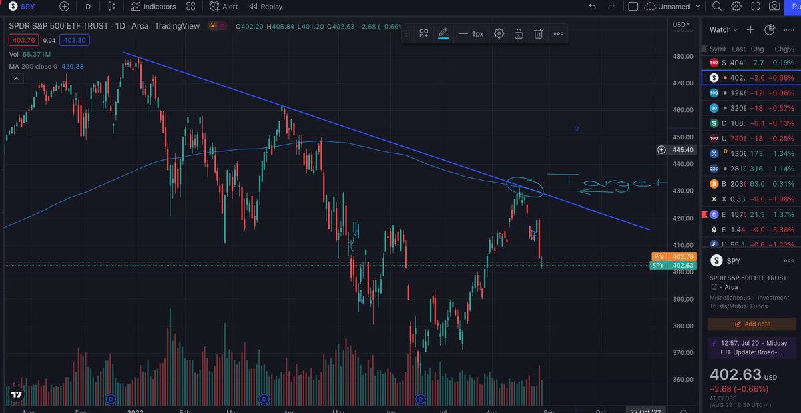The image size is (801, 413).
Task: Select the X row showing -1.08%
Action: [752, 199]
